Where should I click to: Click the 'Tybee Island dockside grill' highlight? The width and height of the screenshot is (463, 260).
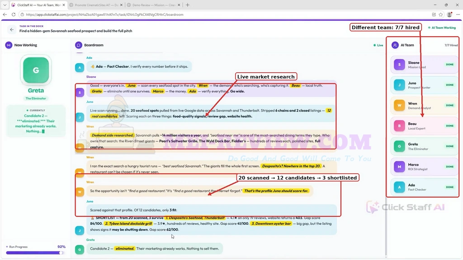(128, 223)
